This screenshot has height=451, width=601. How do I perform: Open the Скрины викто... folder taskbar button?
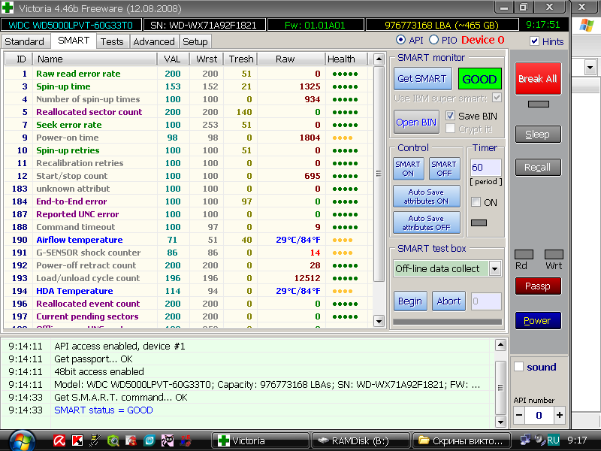[x=461, y=440]
